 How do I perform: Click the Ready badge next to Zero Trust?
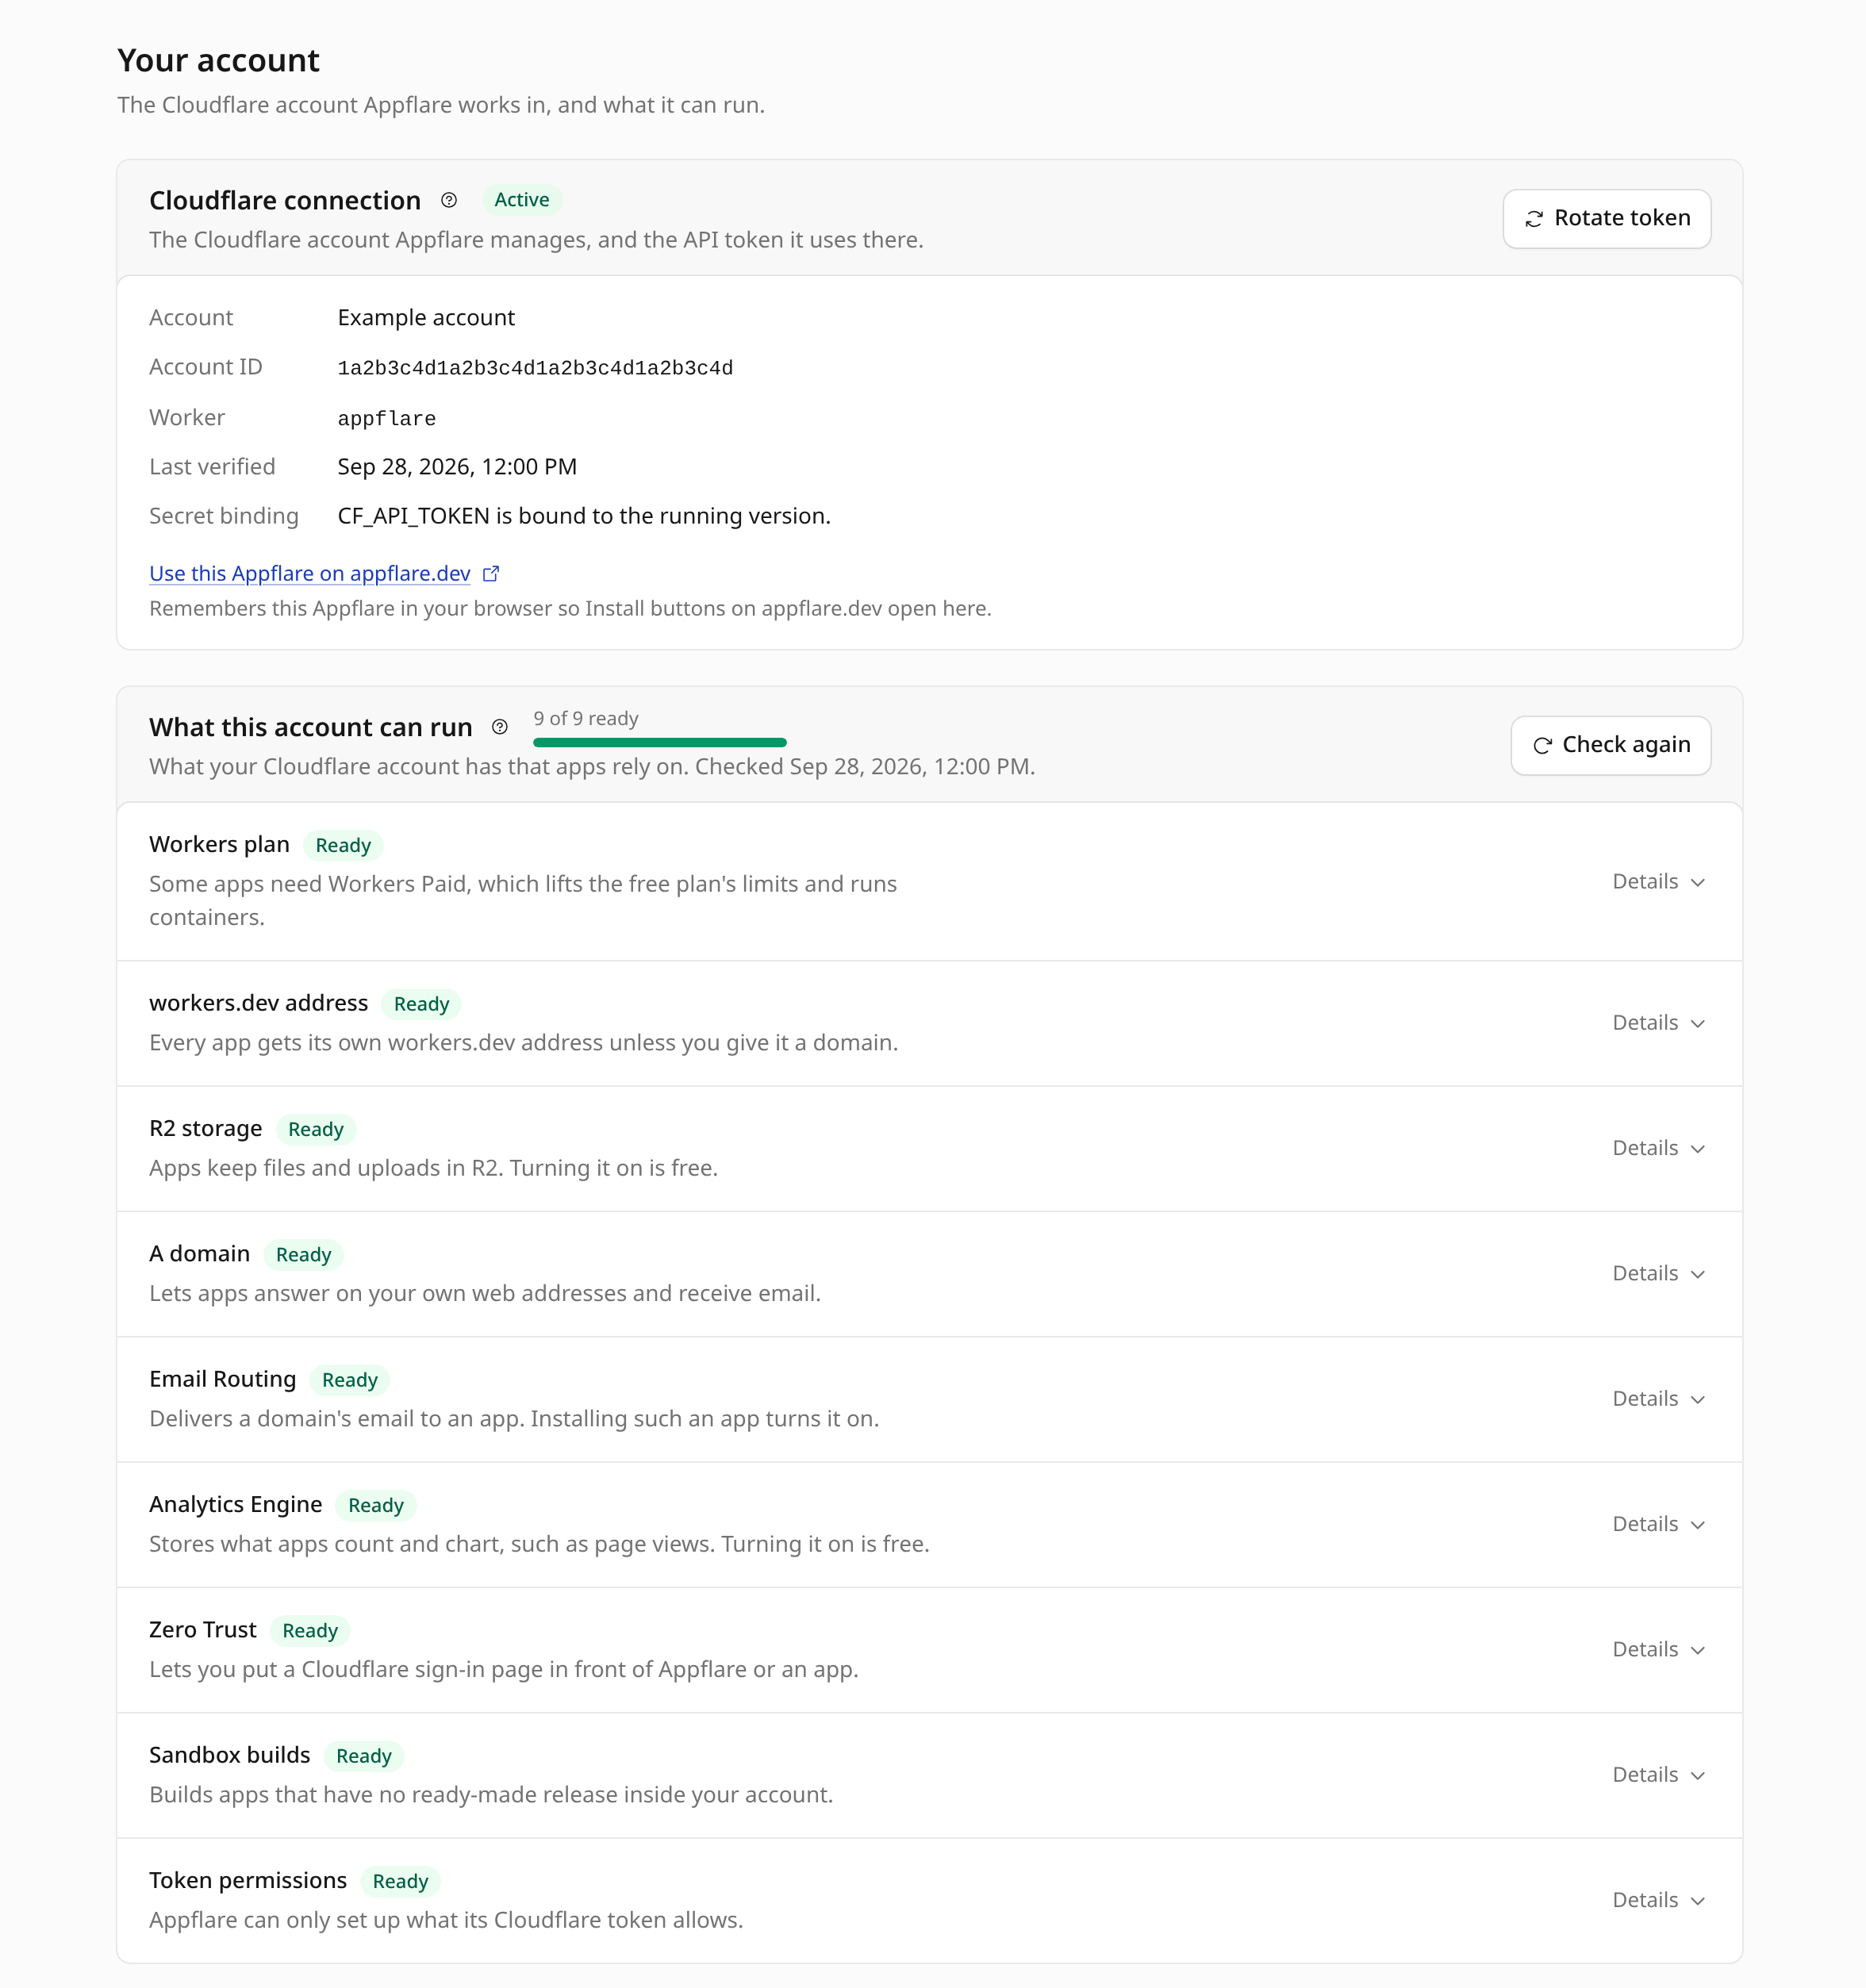tap(310, 1631)
